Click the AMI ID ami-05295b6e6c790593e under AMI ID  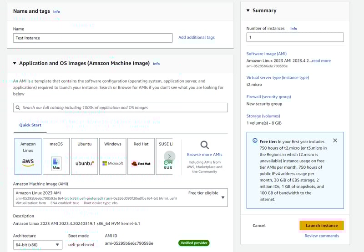(129, 243)
